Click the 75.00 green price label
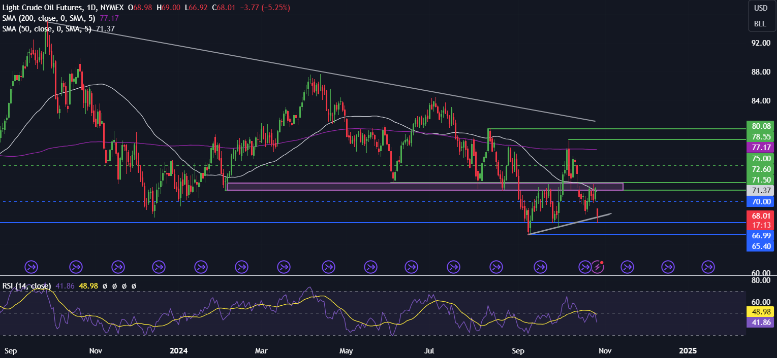Screen dimensions: 777x358 [760, 158]
